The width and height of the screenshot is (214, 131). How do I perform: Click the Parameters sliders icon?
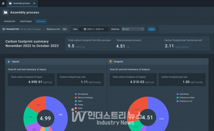[4, 29]
